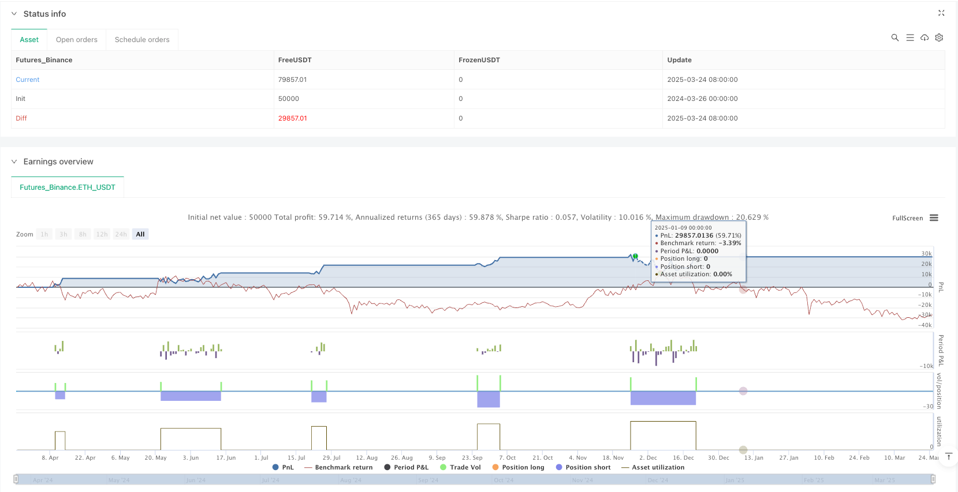Toggle the PnL series legend
Screen dimensions: 958x492
coord(283,467)
